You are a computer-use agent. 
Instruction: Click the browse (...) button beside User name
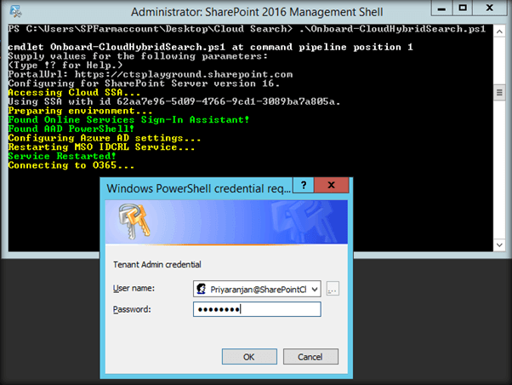tap(333, 289)
